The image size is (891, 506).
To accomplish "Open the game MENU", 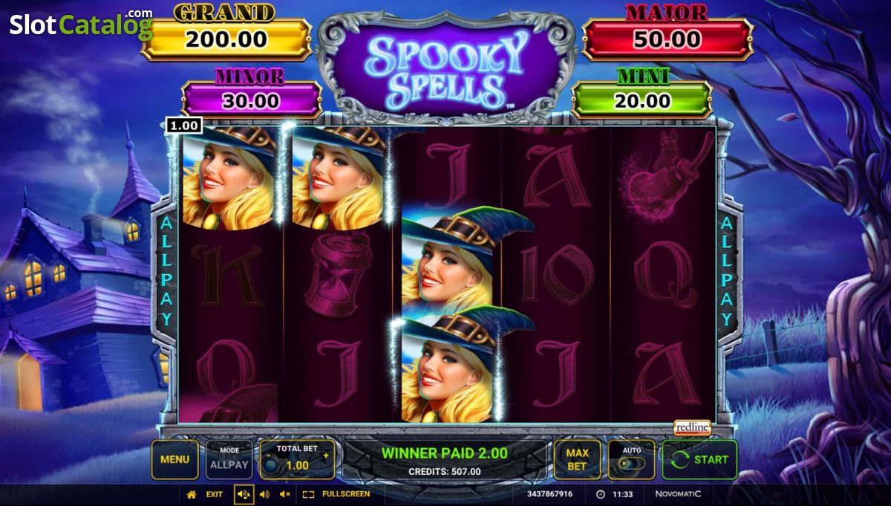I will pyautogui.click(x=174, y=459).
